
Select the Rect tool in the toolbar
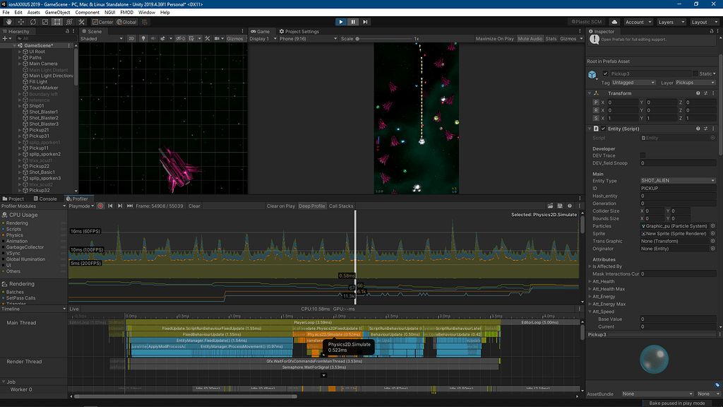[57, 21]
